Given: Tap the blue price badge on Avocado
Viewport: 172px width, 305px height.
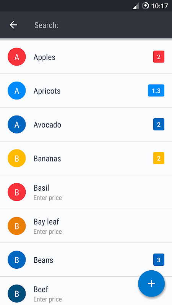Looking at the screenshot, I should click(x=159, y=125).
